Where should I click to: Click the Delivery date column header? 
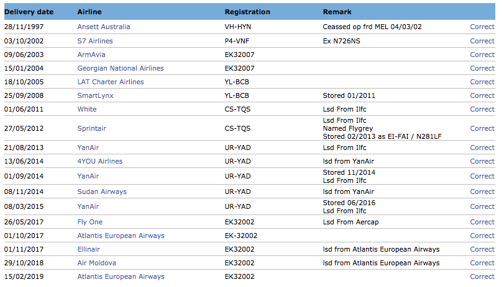pos(29,12)
